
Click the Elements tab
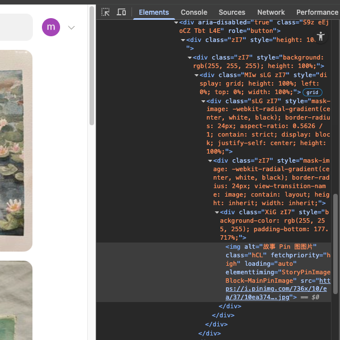point(154,12)
